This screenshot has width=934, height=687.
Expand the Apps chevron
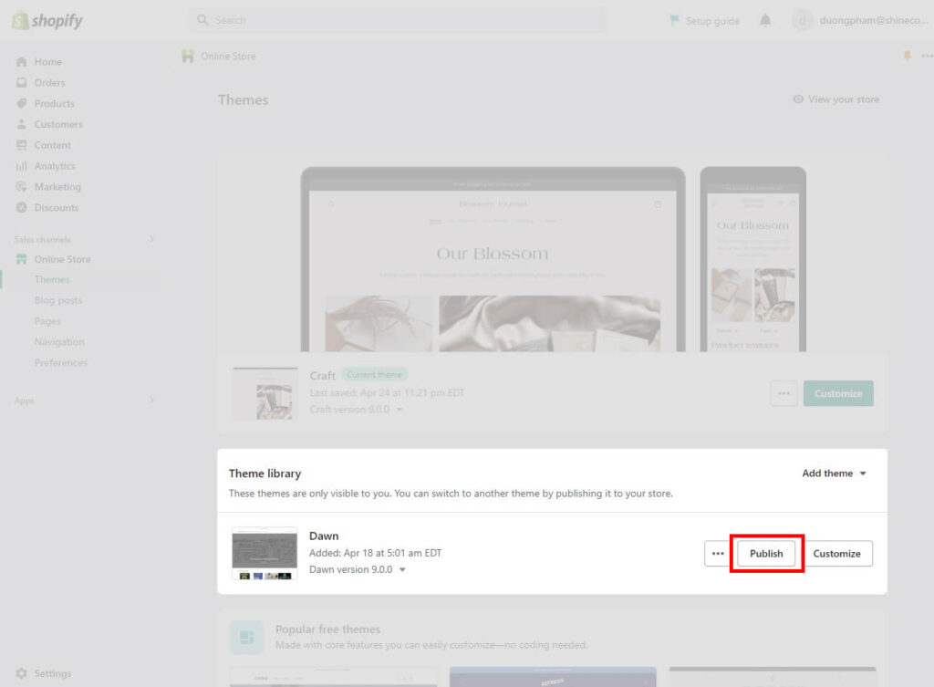tap(151, 400)
